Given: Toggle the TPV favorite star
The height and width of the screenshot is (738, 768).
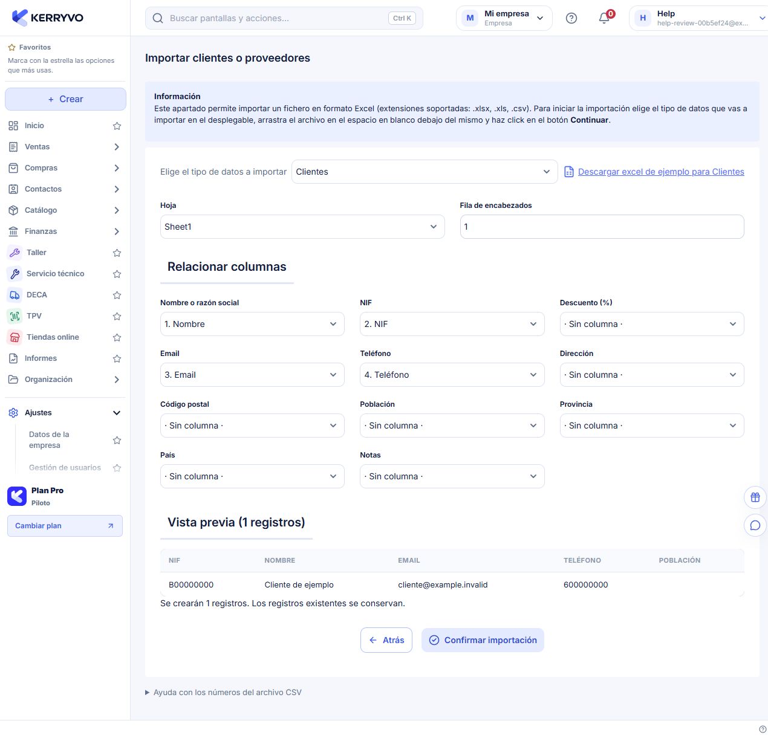Looking at the screenshot, I should click(117, 316).
